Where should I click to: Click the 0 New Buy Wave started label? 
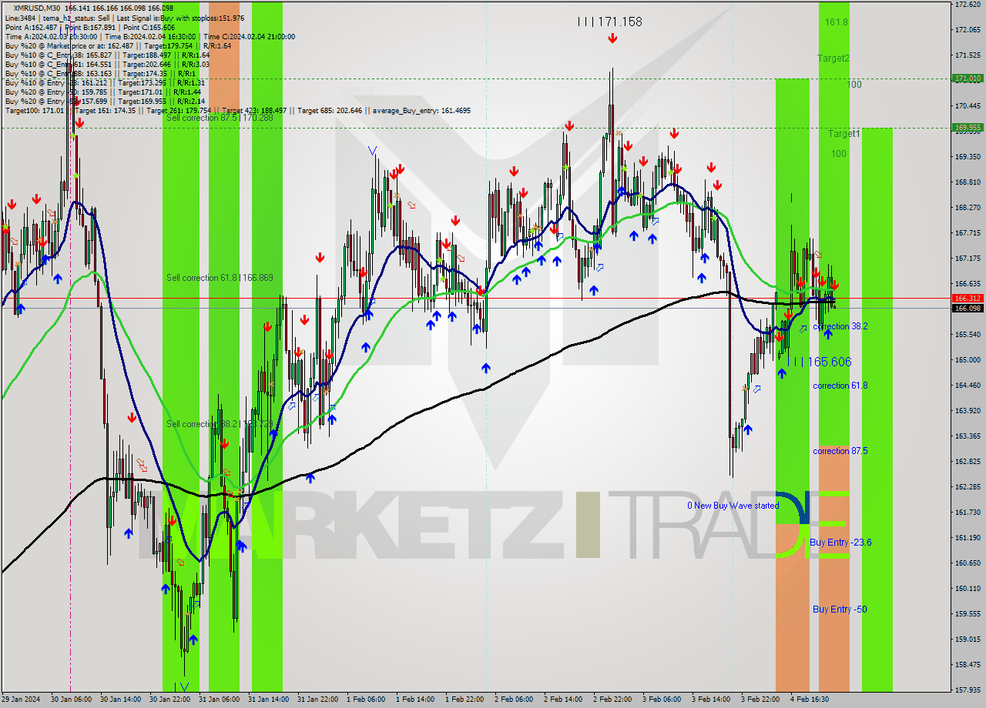(x=733, y=506)
